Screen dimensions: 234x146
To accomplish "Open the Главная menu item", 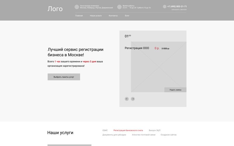I will (x=79, y=16).
